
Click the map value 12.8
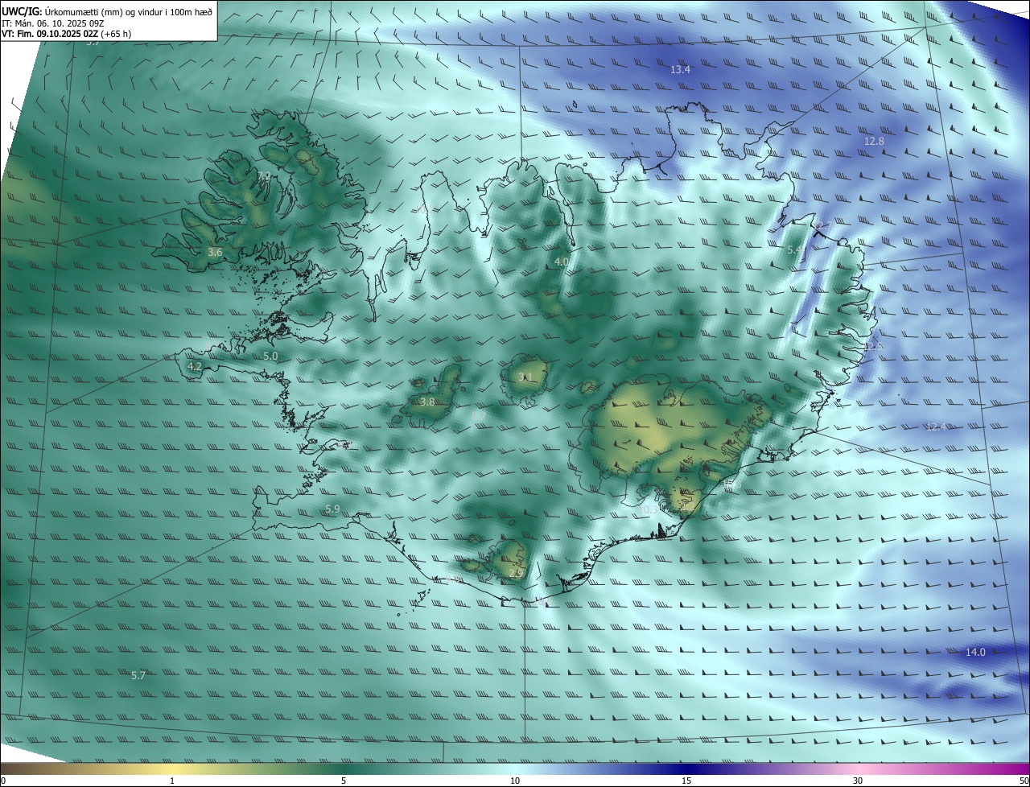click(874, 141)
